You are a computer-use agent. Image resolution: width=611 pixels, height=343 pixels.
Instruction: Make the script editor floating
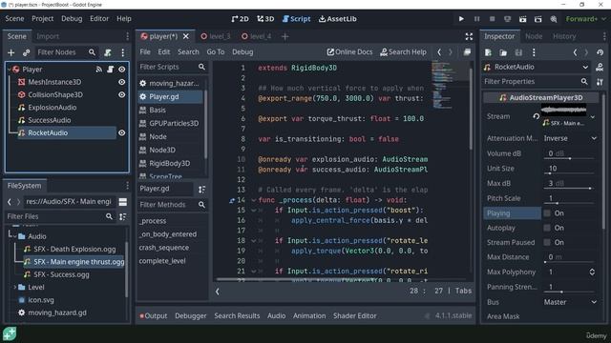[467, 52]
